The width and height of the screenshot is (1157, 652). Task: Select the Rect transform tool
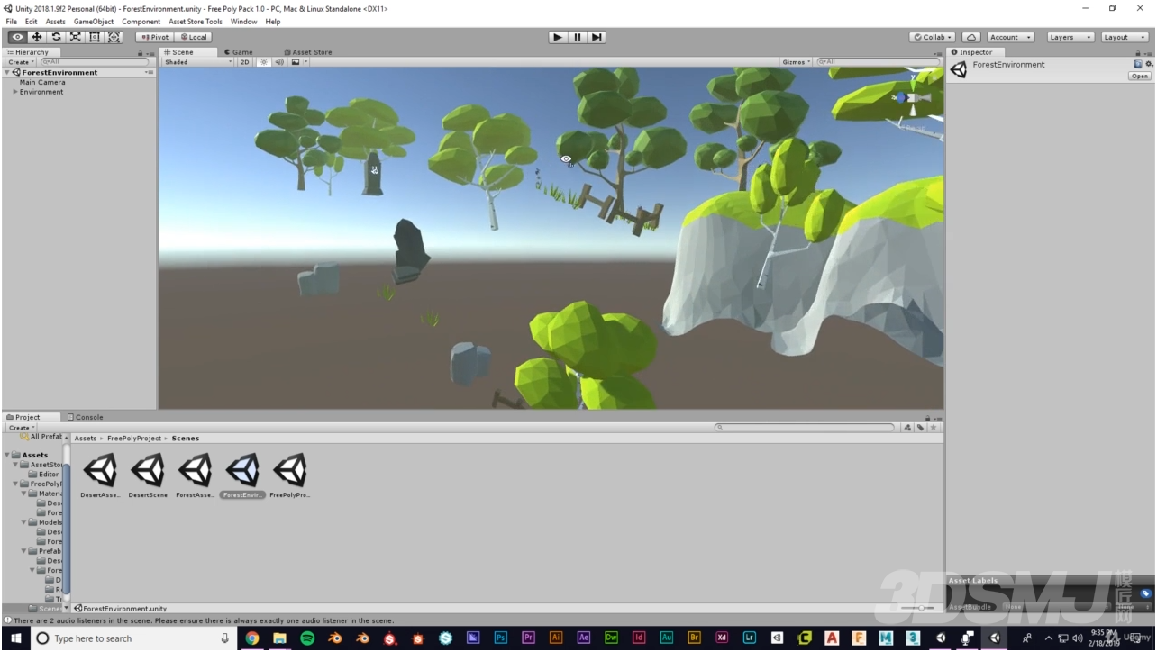point(95,37)
